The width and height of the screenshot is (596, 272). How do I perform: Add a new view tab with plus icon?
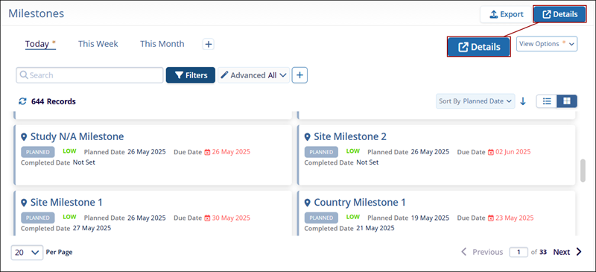[x=208, y=44]
